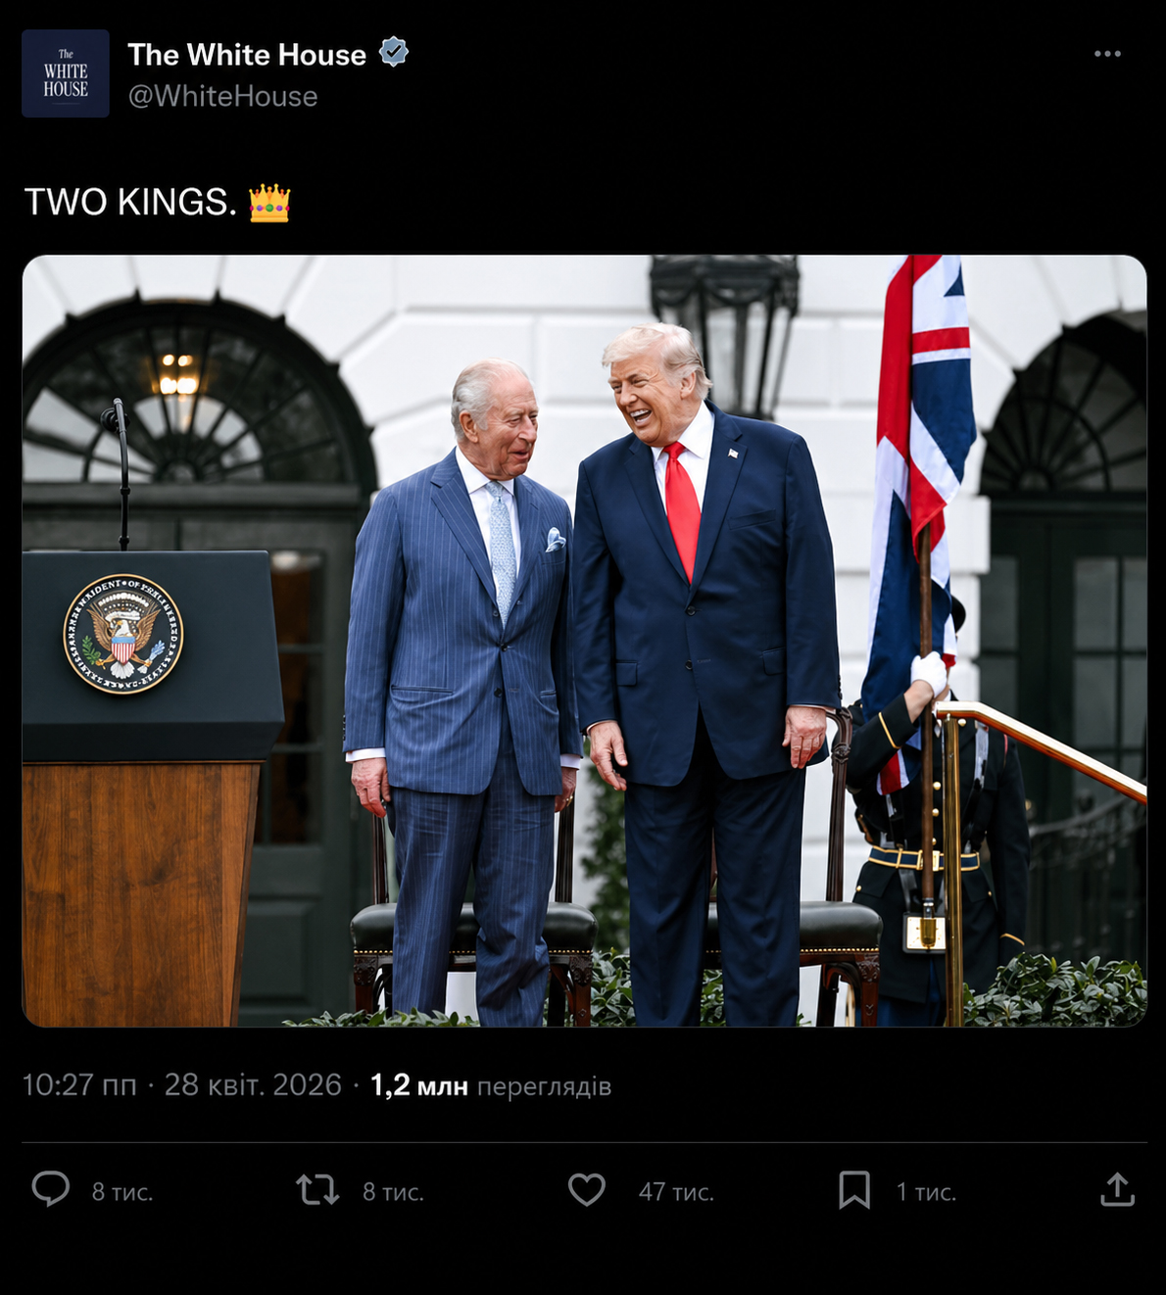1166x1295 pixels.
Task: Open the share upload icon
Action: [1117, 1189]
